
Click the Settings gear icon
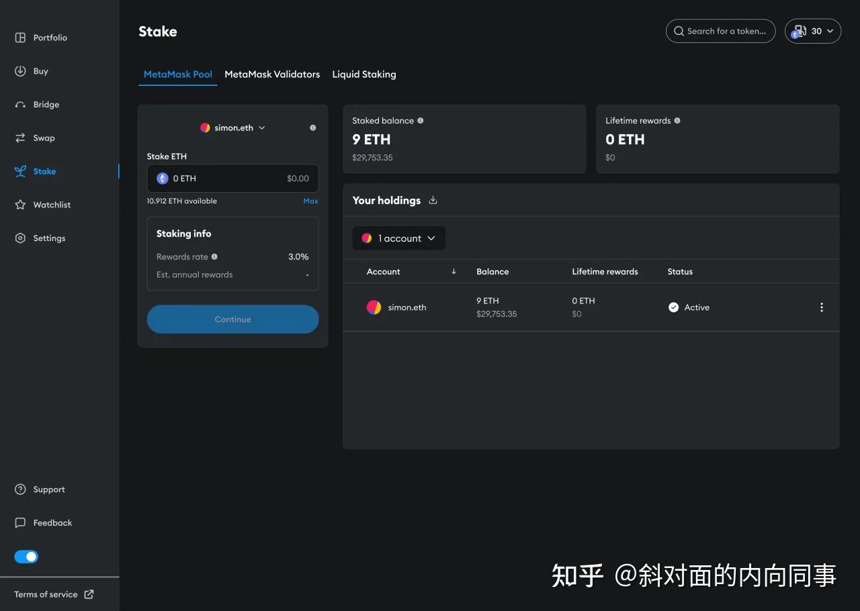(20, 238)
